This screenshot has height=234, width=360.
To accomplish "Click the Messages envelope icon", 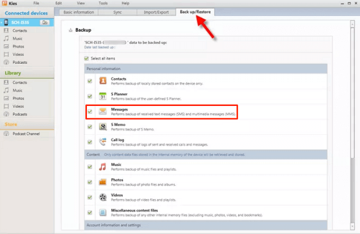I will click(x=103, y=112).
